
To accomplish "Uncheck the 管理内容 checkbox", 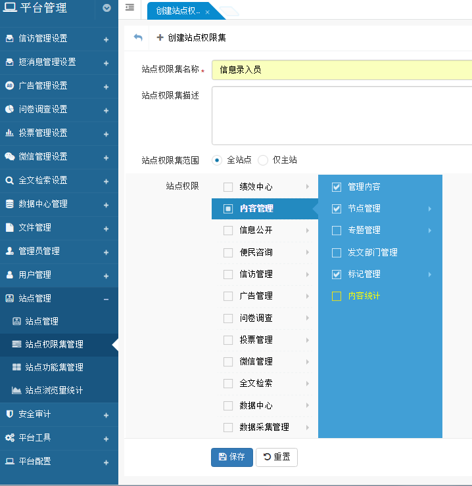I will (x=337, y=187).
